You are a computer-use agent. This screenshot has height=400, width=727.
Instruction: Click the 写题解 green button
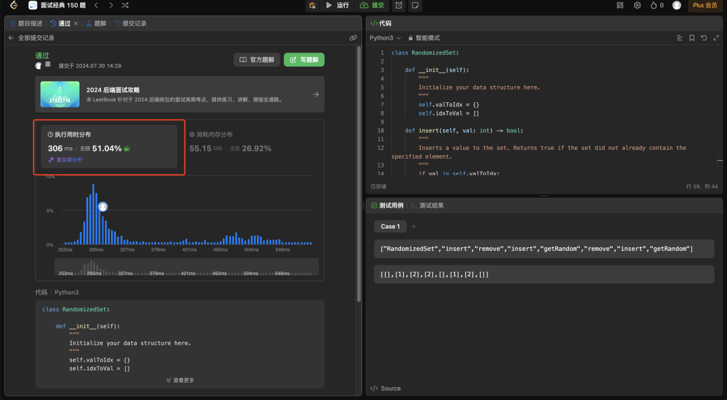(x=304, y=60)
